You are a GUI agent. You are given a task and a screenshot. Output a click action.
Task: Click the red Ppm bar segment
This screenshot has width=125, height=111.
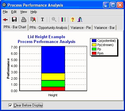(53, 89)
